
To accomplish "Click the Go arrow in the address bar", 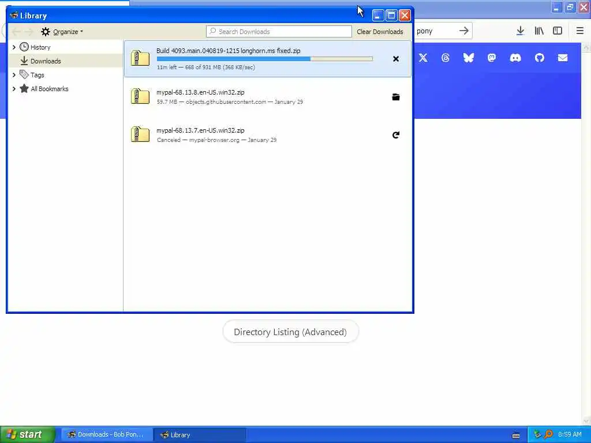I will pos(464,31).
